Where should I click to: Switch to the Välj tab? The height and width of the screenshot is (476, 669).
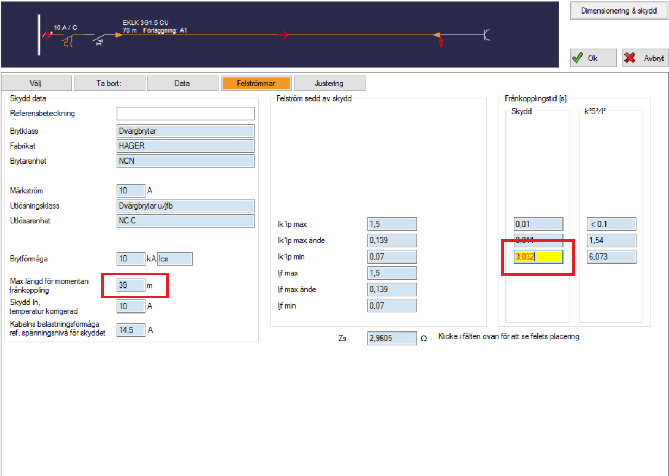pos(36,83)
